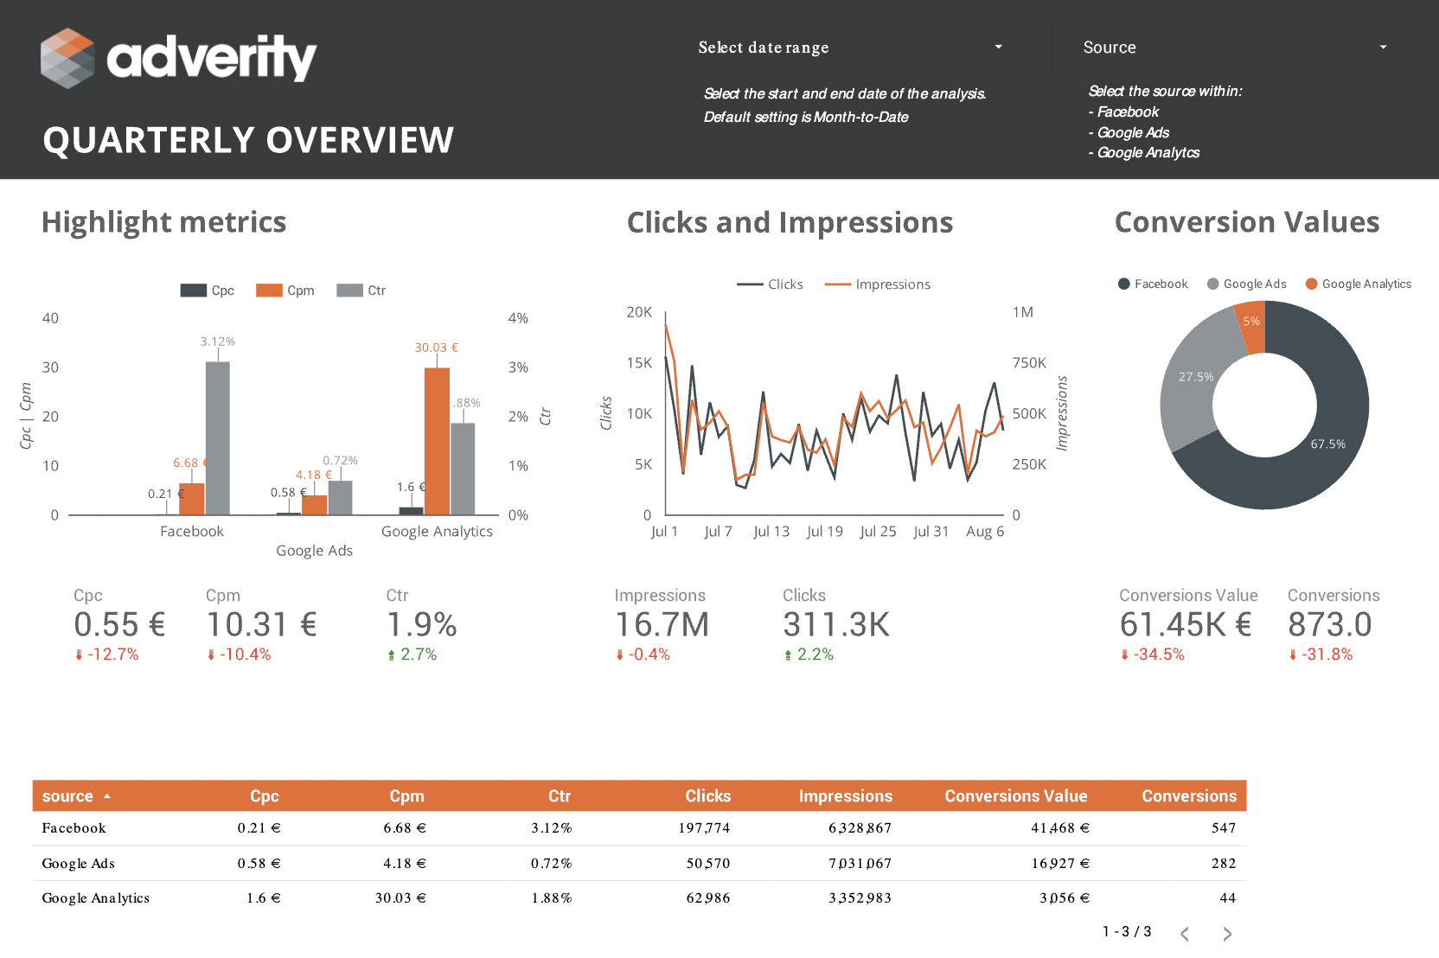Image resolution: width=1439 pixels, height=958 pixels.
Task: Click the QUARTERLY OVERVIEW title
Action: 250,139
